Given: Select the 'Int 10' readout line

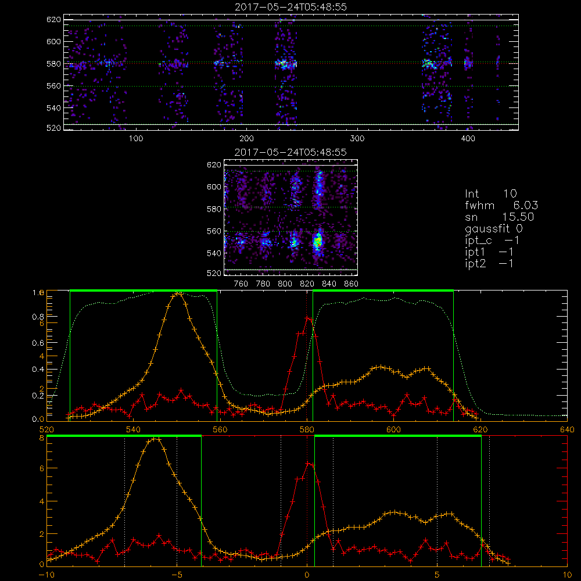Looking at the screenshot, I should [x=490, y=194].
